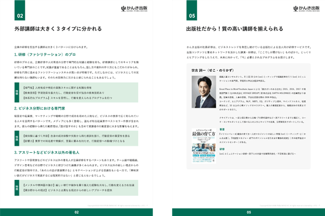Click subheading 1. 研修（ファシリテーション）のプロ
This screenshot has height=216, width=325.
[45, 55]
